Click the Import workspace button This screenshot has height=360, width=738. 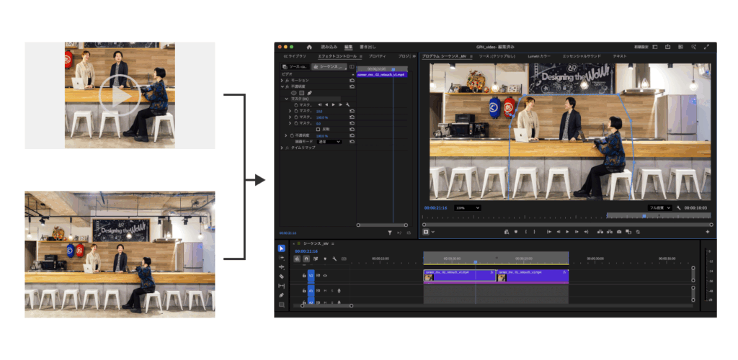[328, 47]
